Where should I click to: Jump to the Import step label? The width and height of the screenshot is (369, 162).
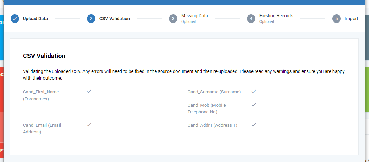351,19
